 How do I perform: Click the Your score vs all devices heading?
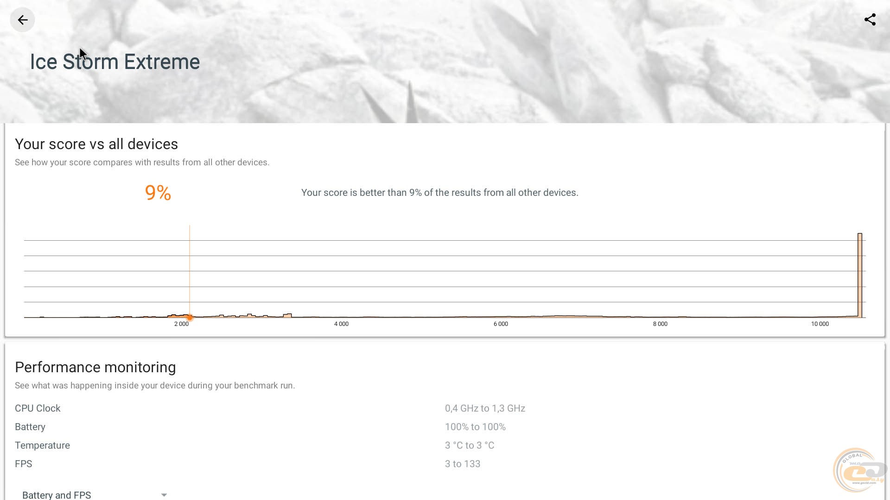96,144
